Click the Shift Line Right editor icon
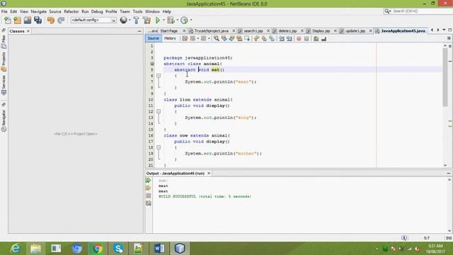 [289, 38]
